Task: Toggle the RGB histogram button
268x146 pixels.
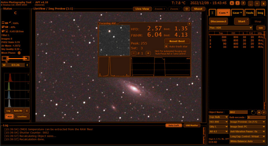Action: click(9, 117)
